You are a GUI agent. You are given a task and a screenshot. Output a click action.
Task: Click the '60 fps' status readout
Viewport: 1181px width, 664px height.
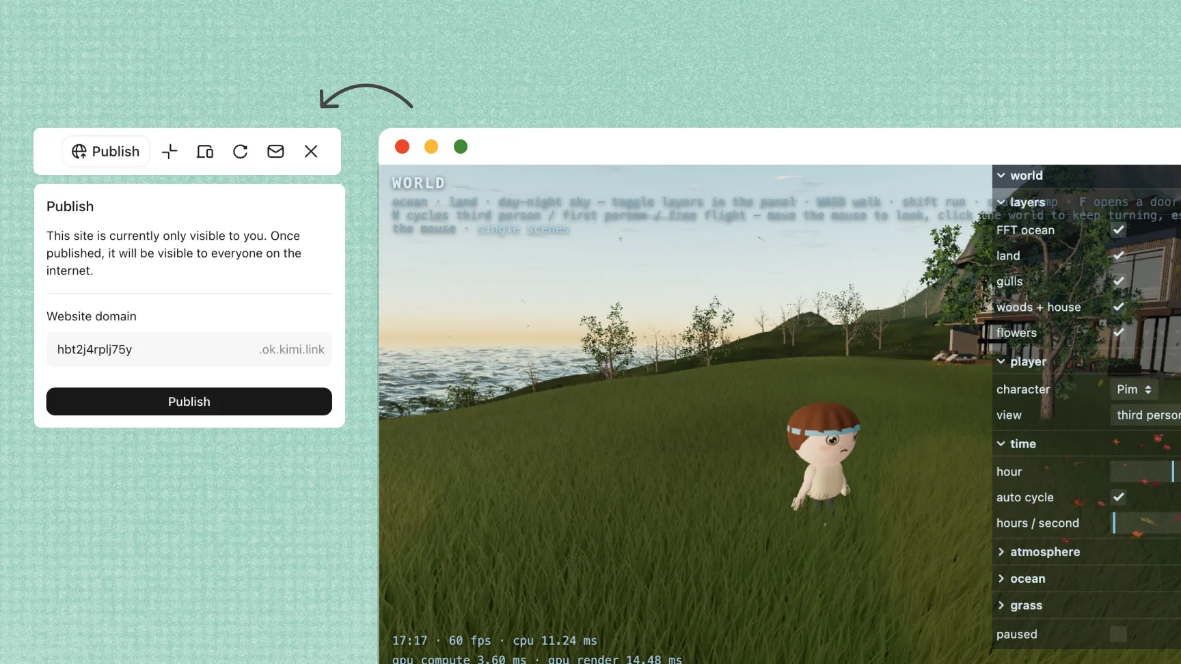(x=470, y=641)
